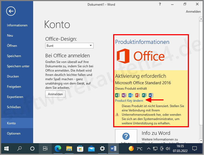Launch Microsoft Edge from taskbar
The height and width of the screenshot is (155, 204).
tap(58, 149)
